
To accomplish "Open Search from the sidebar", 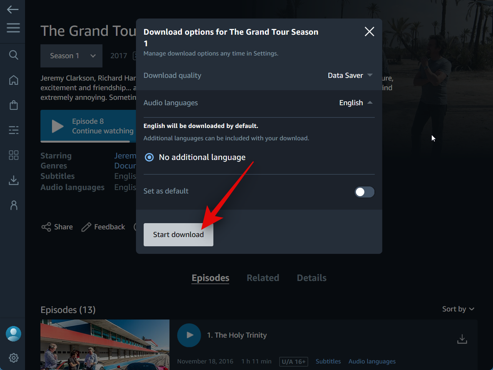I will [x=13, y=55].
